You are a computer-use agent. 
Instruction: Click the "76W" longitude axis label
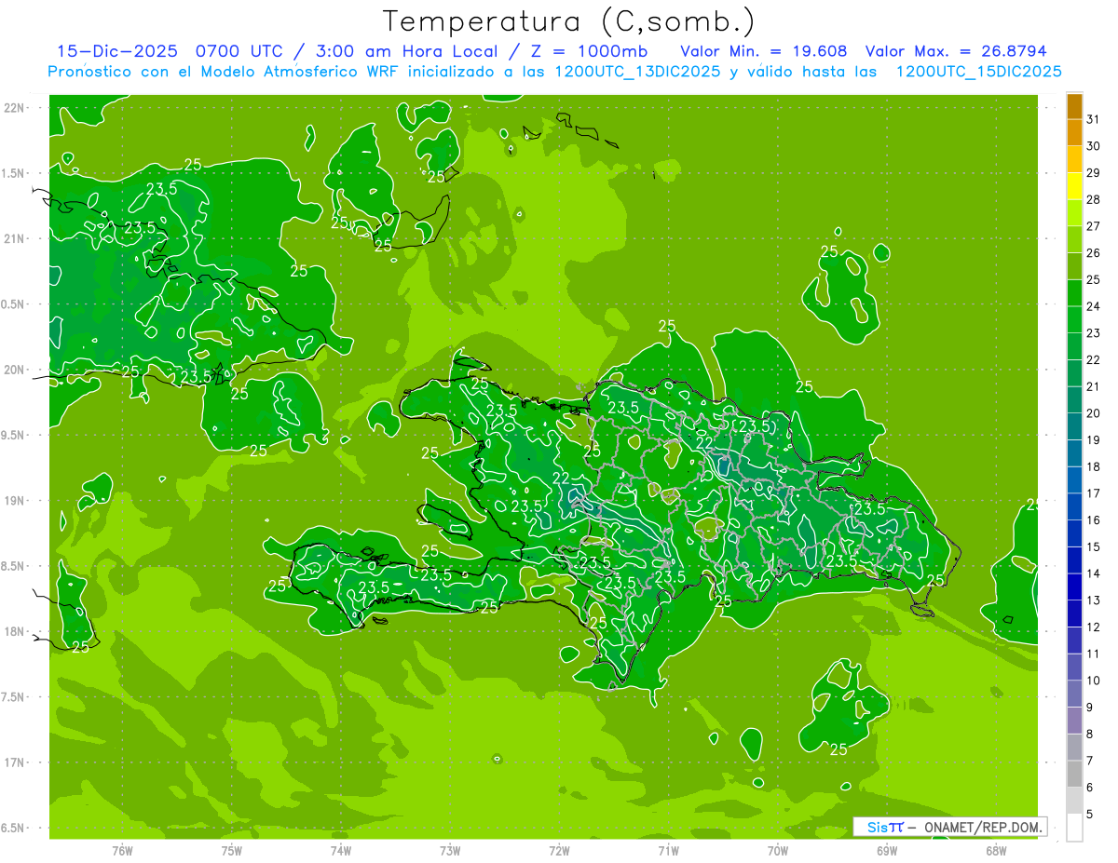[122, 851]
